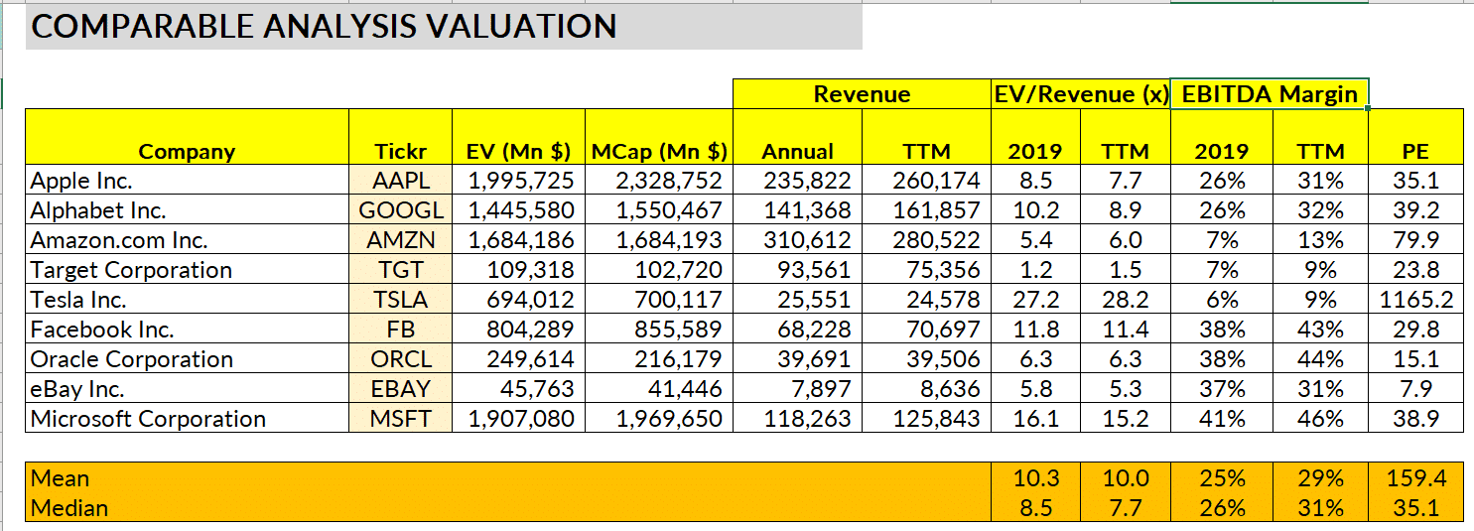Select the Revenue group header cell
1474x531 pixels.
[861, 94]
